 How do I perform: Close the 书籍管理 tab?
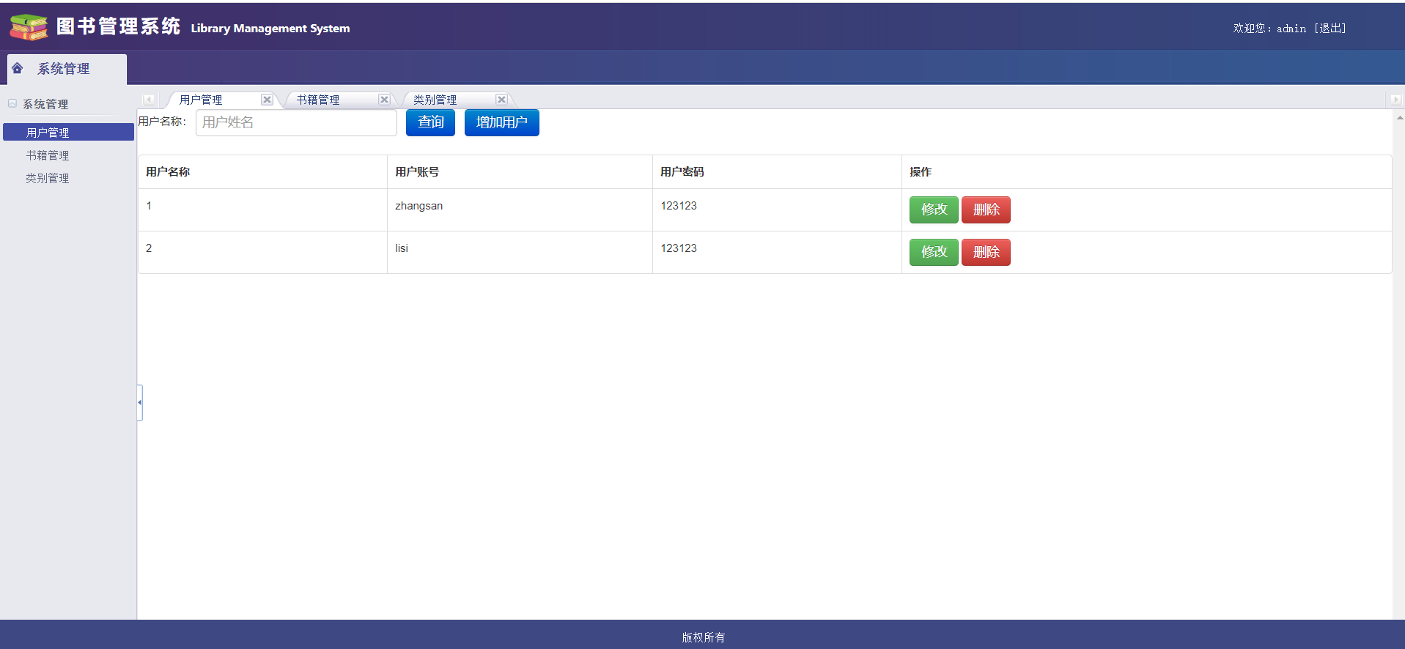pos(384,100)
